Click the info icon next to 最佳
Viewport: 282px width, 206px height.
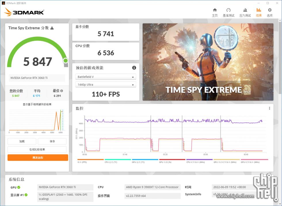tap(62, 91)
